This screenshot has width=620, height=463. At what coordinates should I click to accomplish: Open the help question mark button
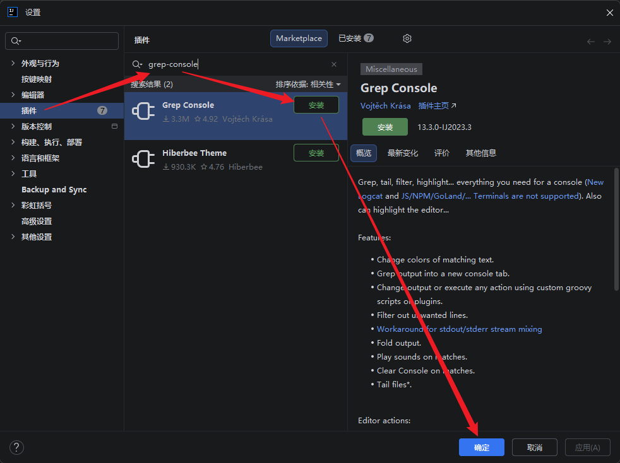(x=16, y=448)
